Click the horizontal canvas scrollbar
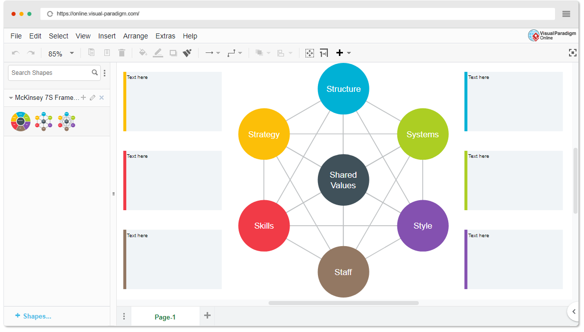This screenshot has width=584, height=332. [x=343, y=303]
